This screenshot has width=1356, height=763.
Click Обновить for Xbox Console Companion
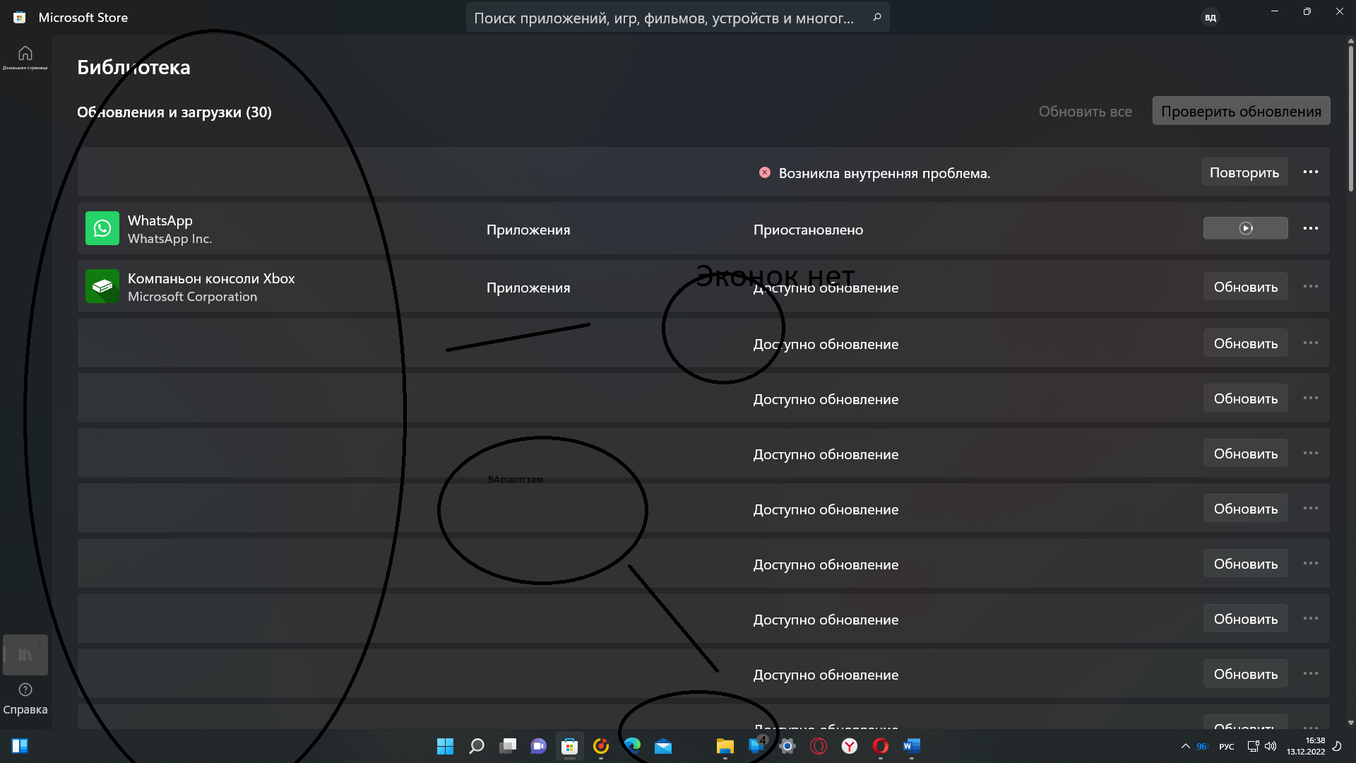[x=1245, y=287]
